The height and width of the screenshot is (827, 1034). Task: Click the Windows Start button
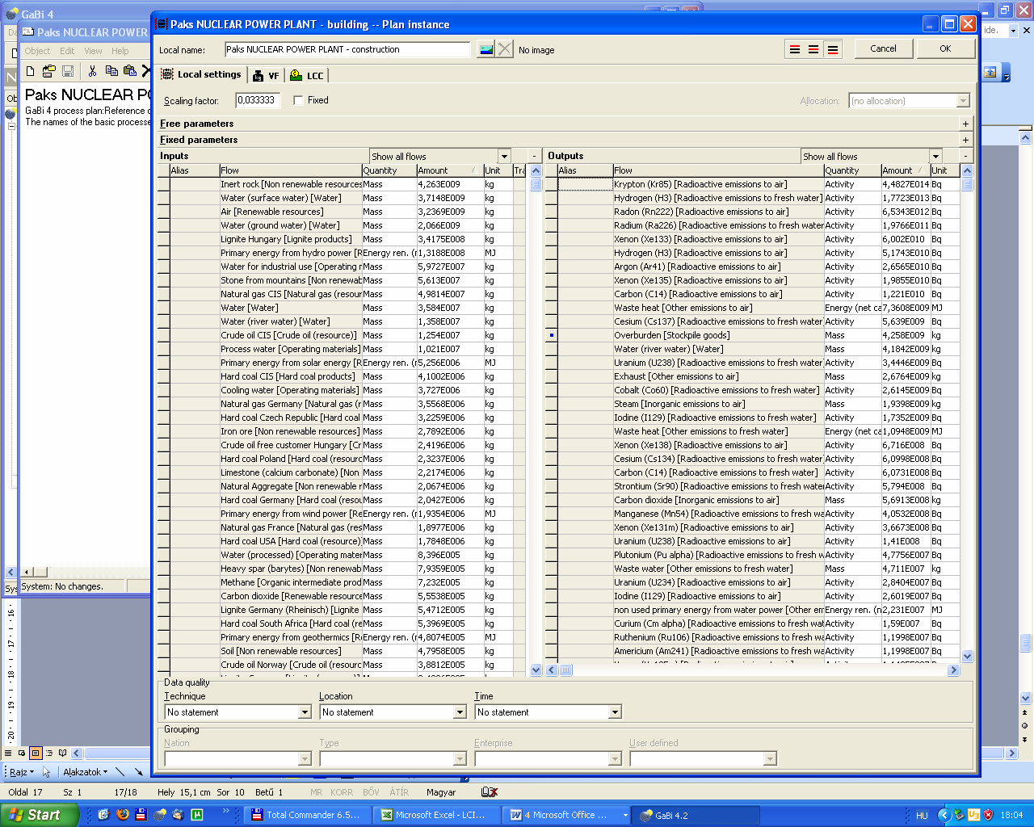click(40, 815)
